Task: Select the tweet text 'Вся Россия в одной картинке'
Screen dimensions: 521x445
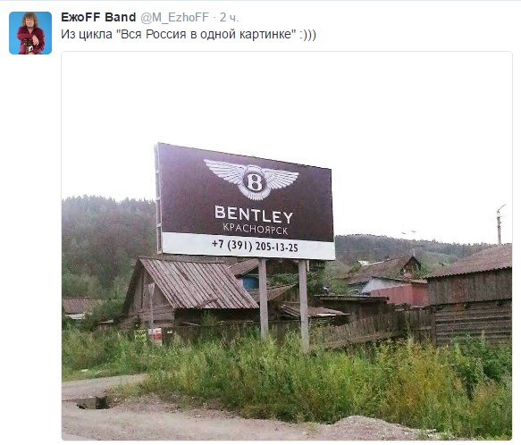Action: point(206,34)
